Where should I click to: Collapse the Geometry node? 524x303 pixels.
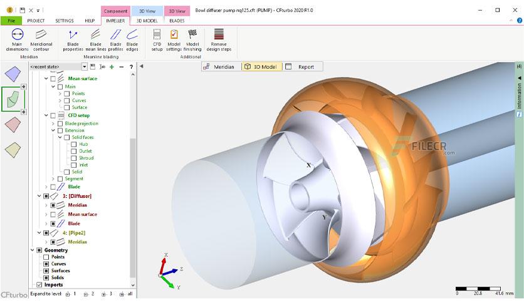tap(32, 250)
